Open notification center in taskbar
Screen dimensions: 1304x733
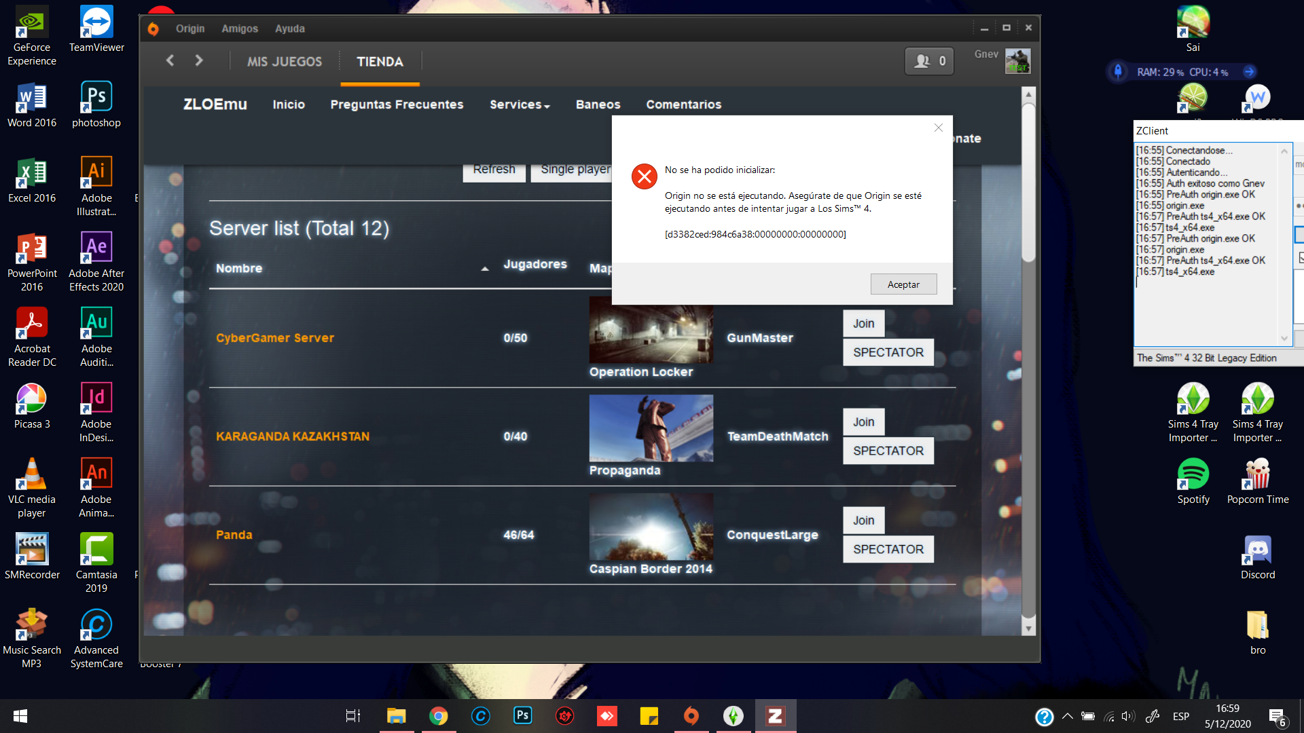pos(1277,717)
